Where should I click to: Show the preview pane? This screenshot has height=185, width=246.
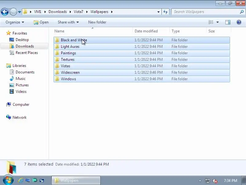[228, 22]
